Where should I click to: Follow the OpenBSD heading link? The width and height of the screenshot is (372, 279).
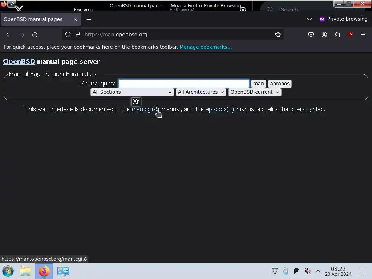(x=19, y=62)
